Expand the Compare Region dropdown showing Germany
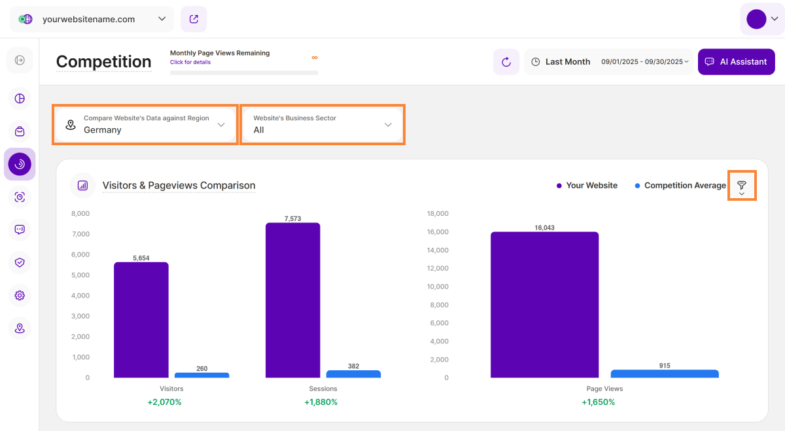The image size is (785, 431). (145, 124)
